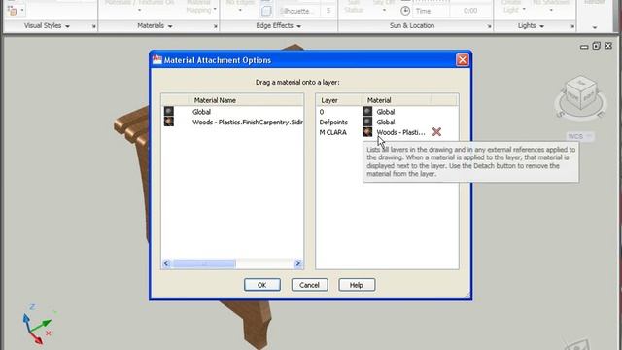The image size is (622, 350).
Task: Open the ribbon minimize options dropdown
Action: coord(594,27)
